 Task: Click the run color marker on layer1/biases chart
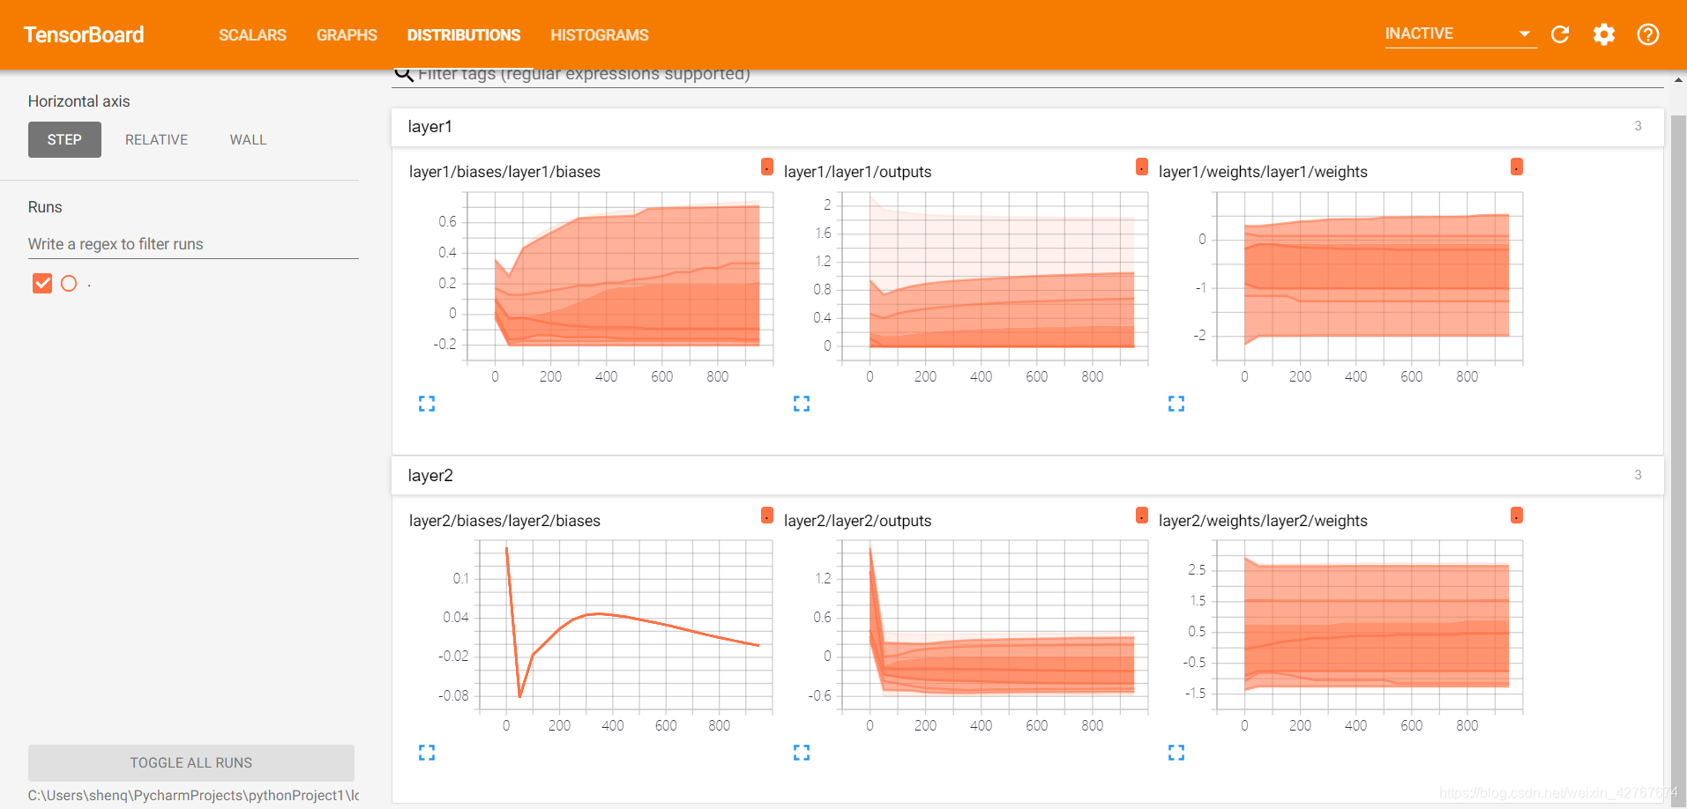(x=767, y=167)
